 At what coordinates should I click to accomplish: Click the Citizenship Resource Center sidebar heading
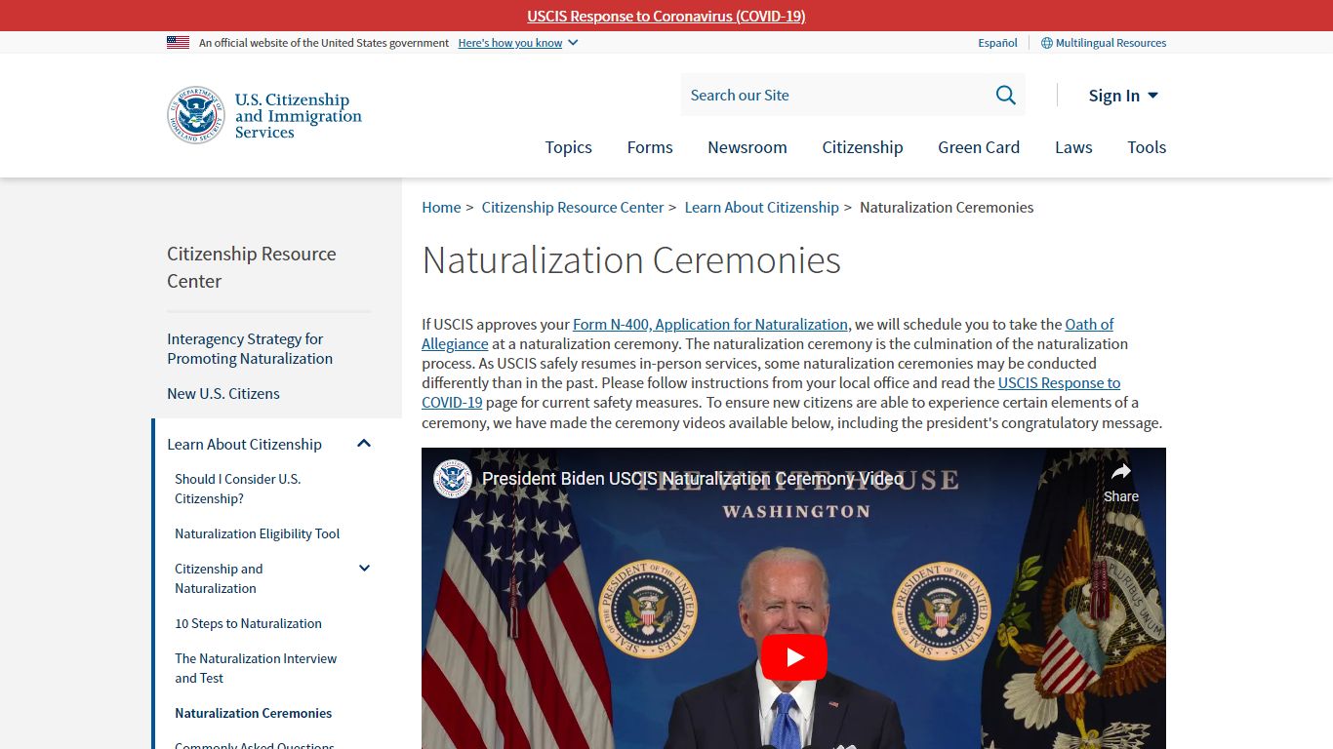[x=252, y=267]
